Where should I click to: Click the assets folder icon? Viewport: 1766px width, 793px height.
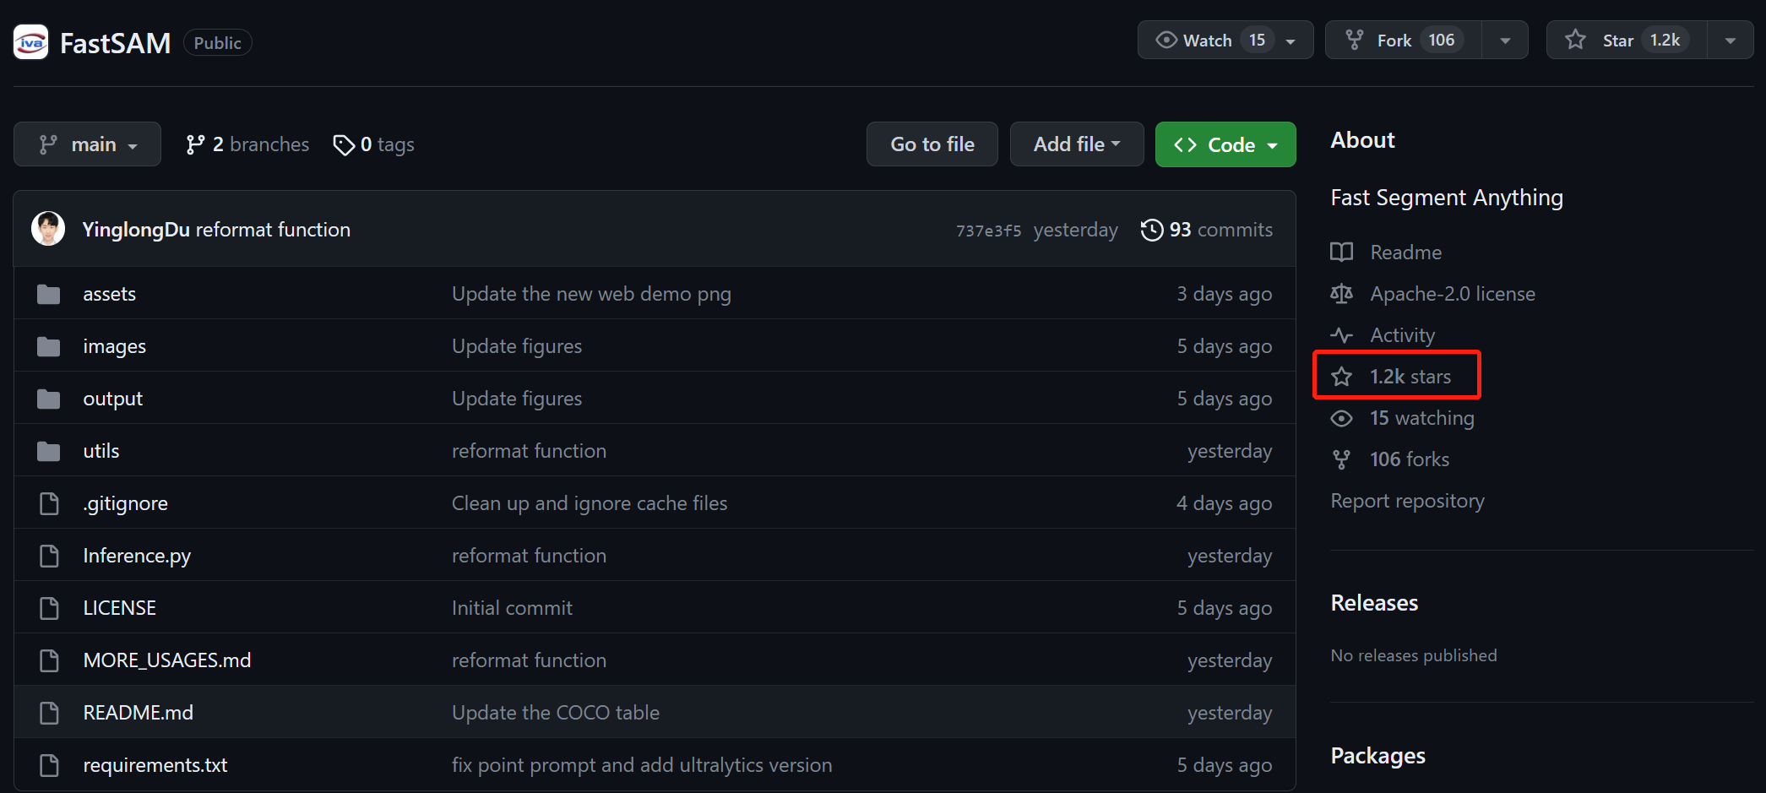pyautogui.click(x=49, y=294)
